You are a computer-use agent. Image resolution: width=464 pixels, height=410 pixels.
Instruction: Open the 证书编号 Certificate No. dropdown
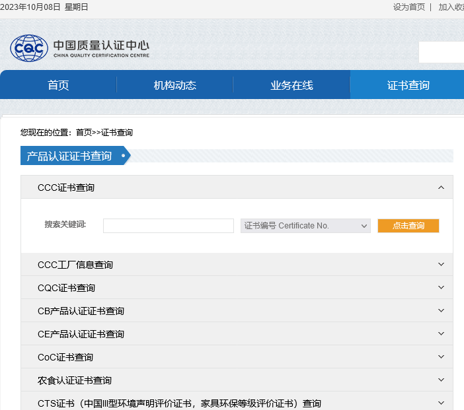pyautogui.click(x=305, y=226)
